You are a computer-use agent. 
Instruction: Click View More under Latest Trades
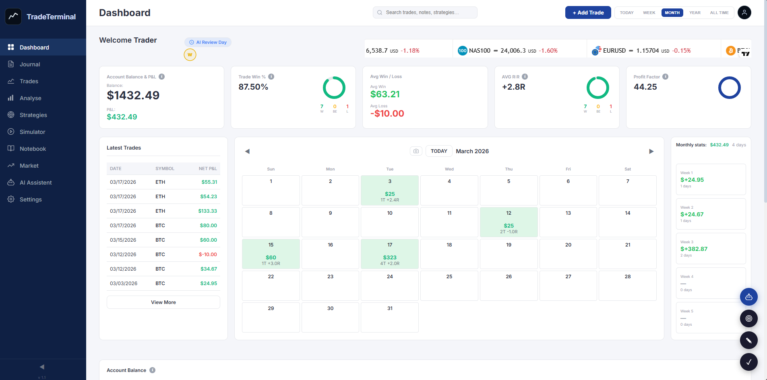pyautogui.click(x=163, y=302)
